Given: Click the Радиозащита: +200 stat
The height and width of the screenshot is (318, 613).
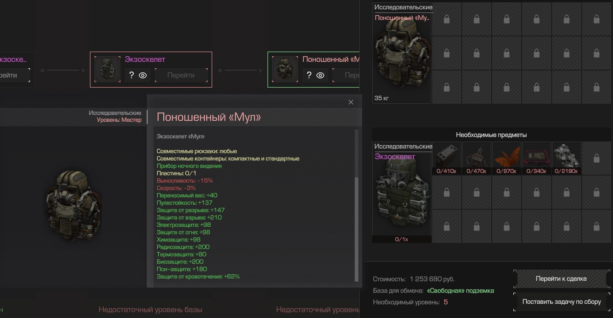Looking at the screenshot, I should click(183, 247).
